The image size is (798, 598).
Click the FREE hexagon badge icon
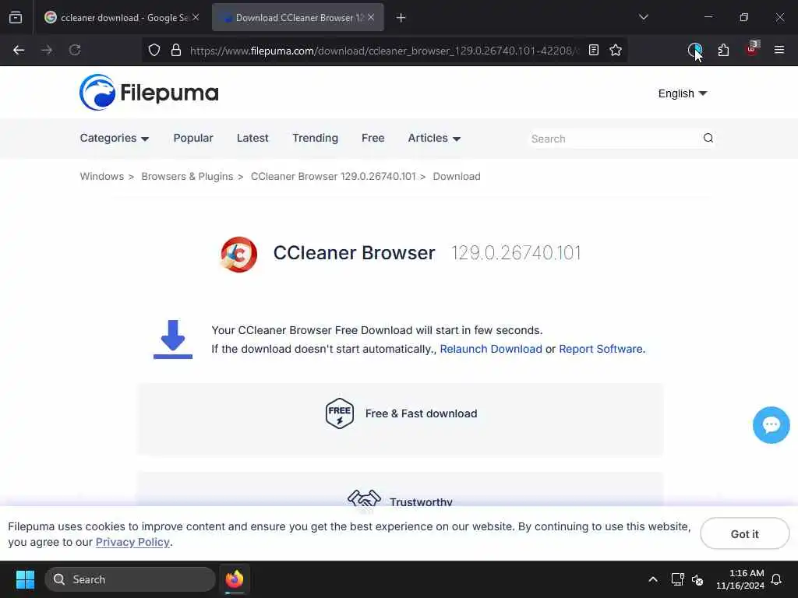[340, 413]
